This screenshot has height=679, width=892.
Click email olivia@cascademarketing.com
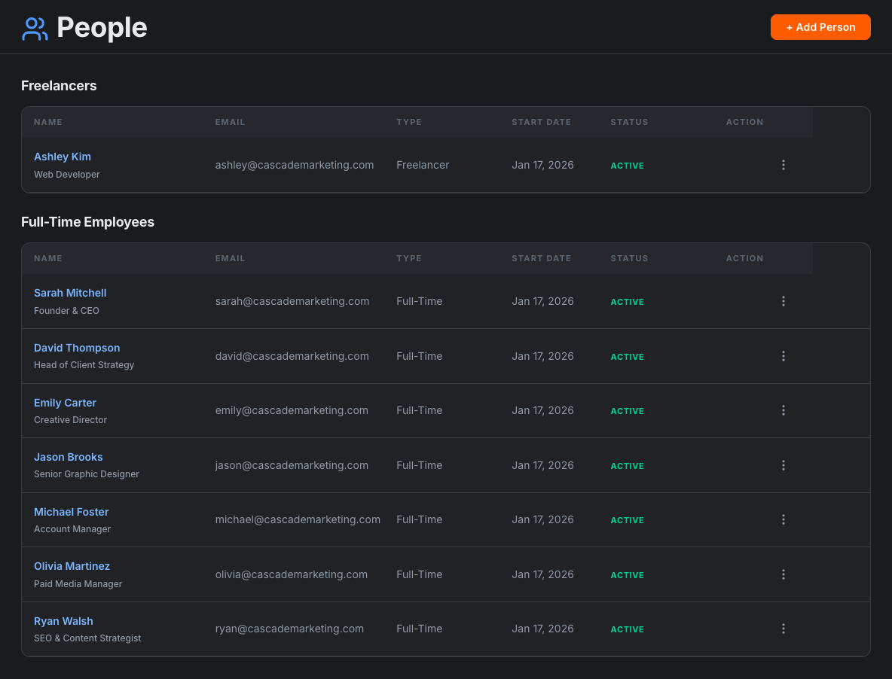(x=292, y=574)
